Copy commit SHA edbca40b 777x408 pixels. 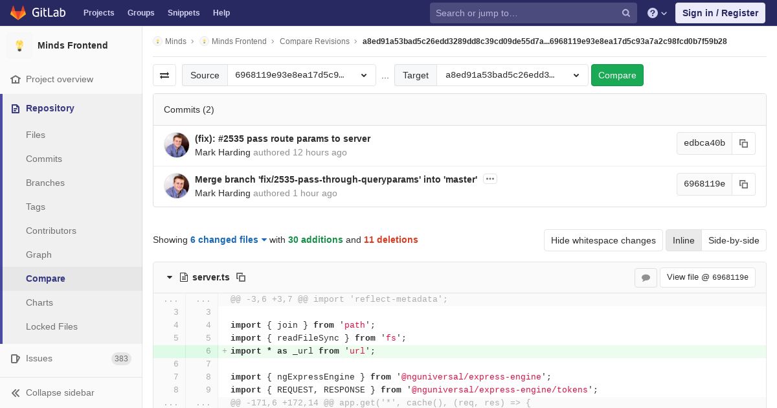743,143
